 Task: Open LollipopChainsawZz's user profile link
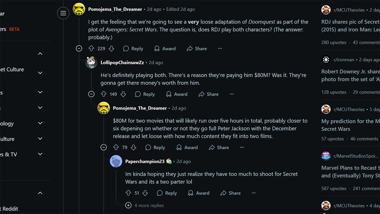pos(122,62)
